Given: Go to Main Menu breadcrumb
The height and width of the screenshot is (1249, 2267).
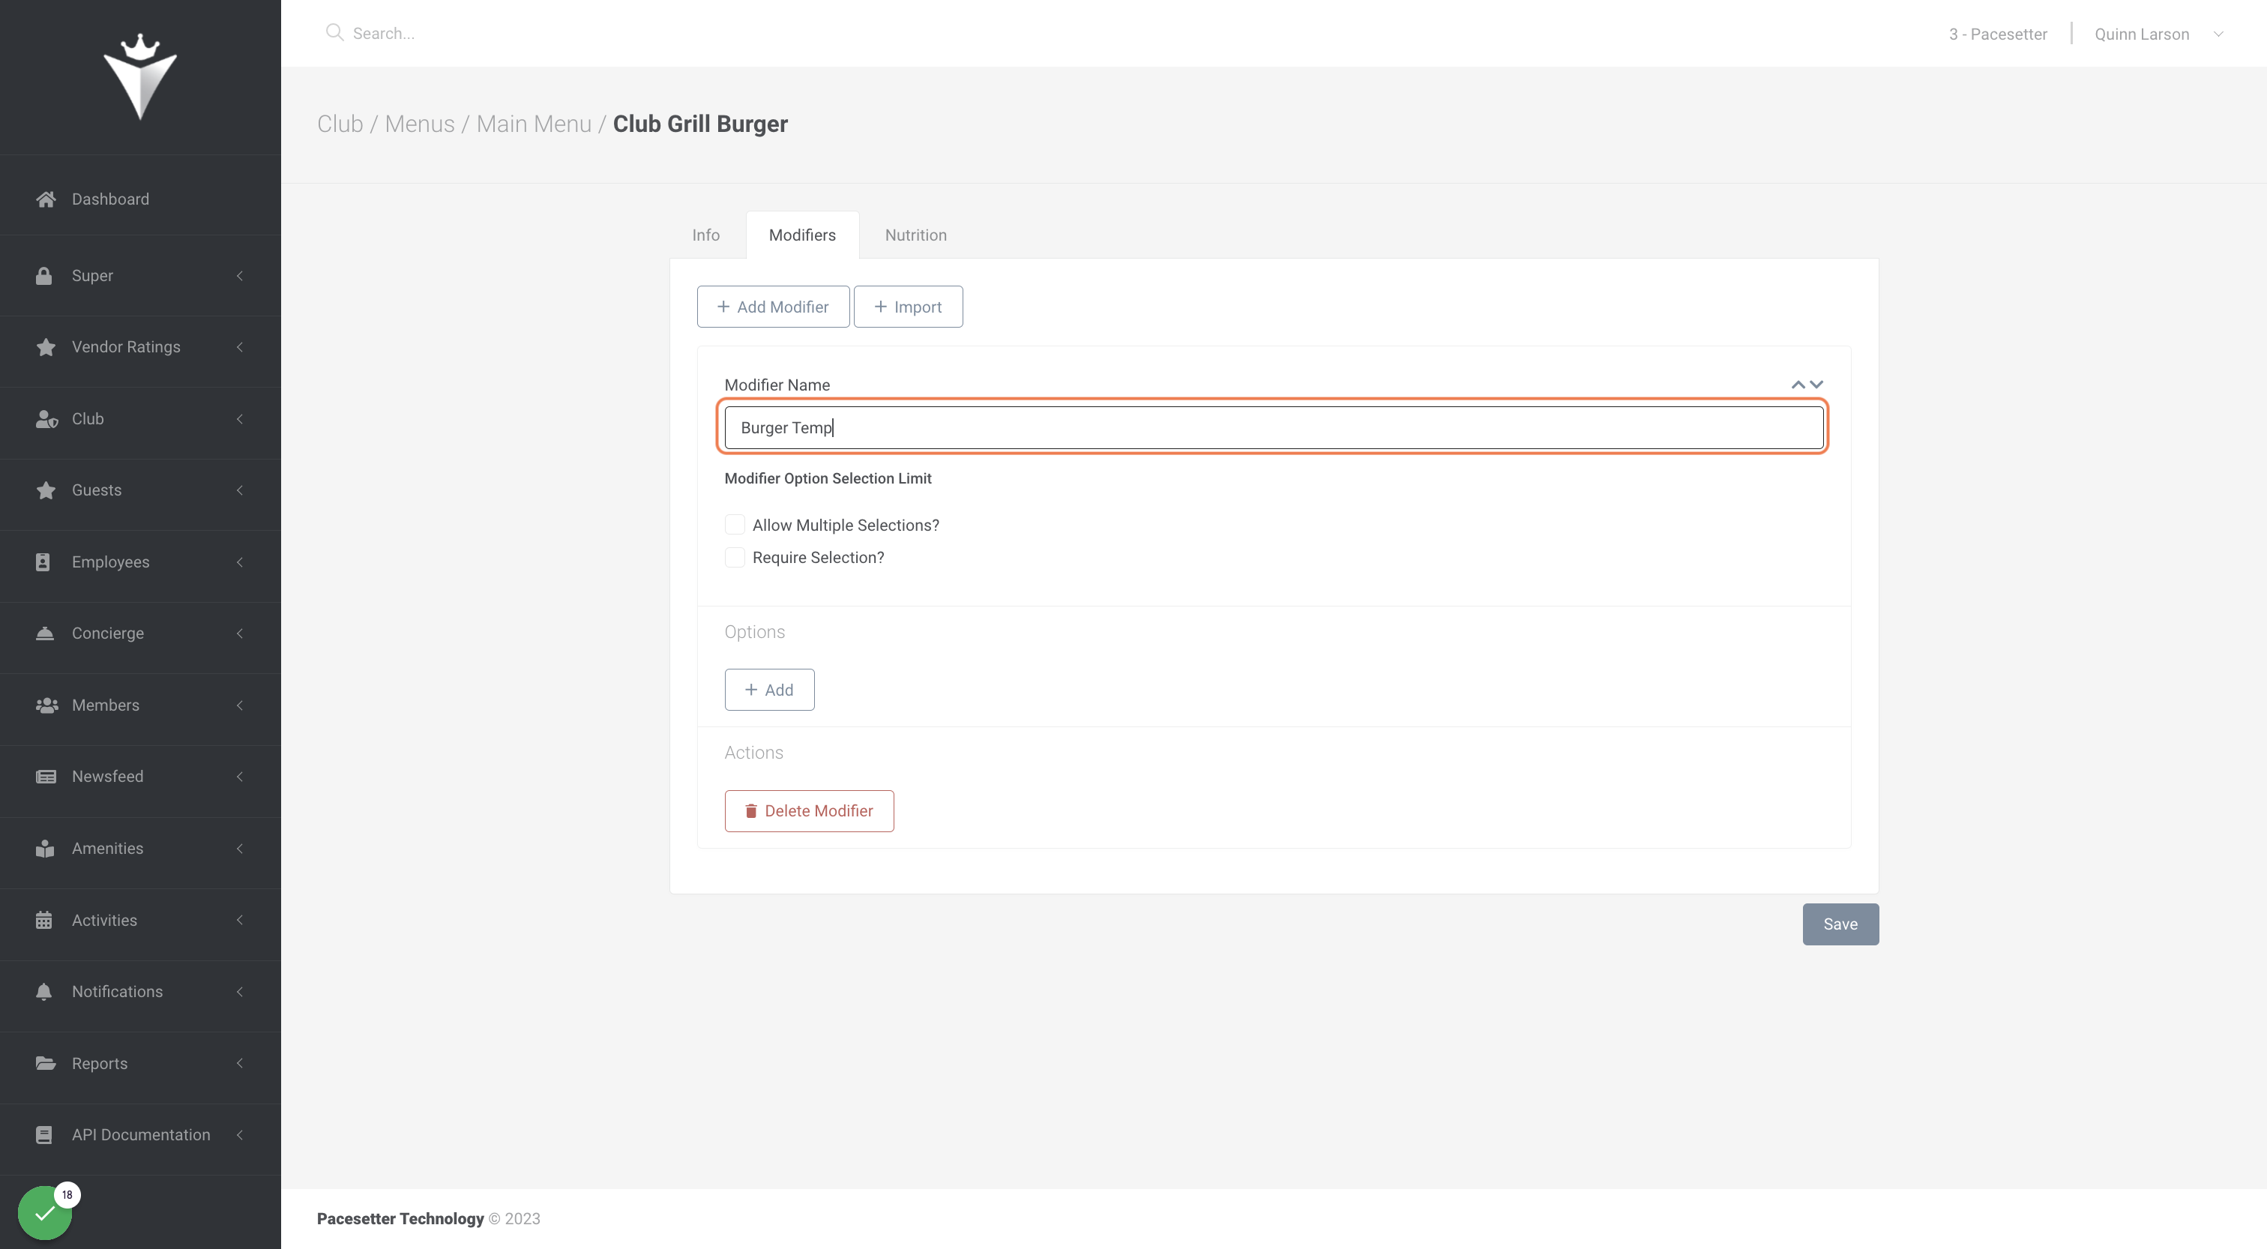Looking at the screenshot, I should tap(535, 124).
